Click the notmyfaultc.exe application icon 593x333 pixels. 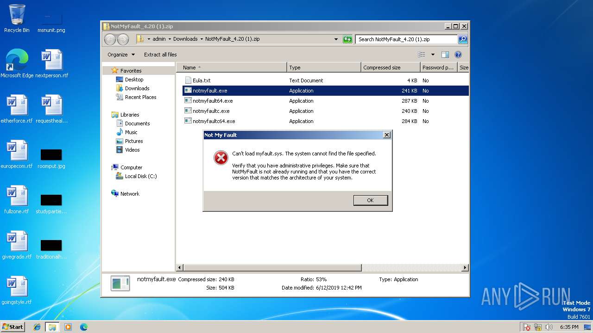pyautogui.click(x=188, y=111)
